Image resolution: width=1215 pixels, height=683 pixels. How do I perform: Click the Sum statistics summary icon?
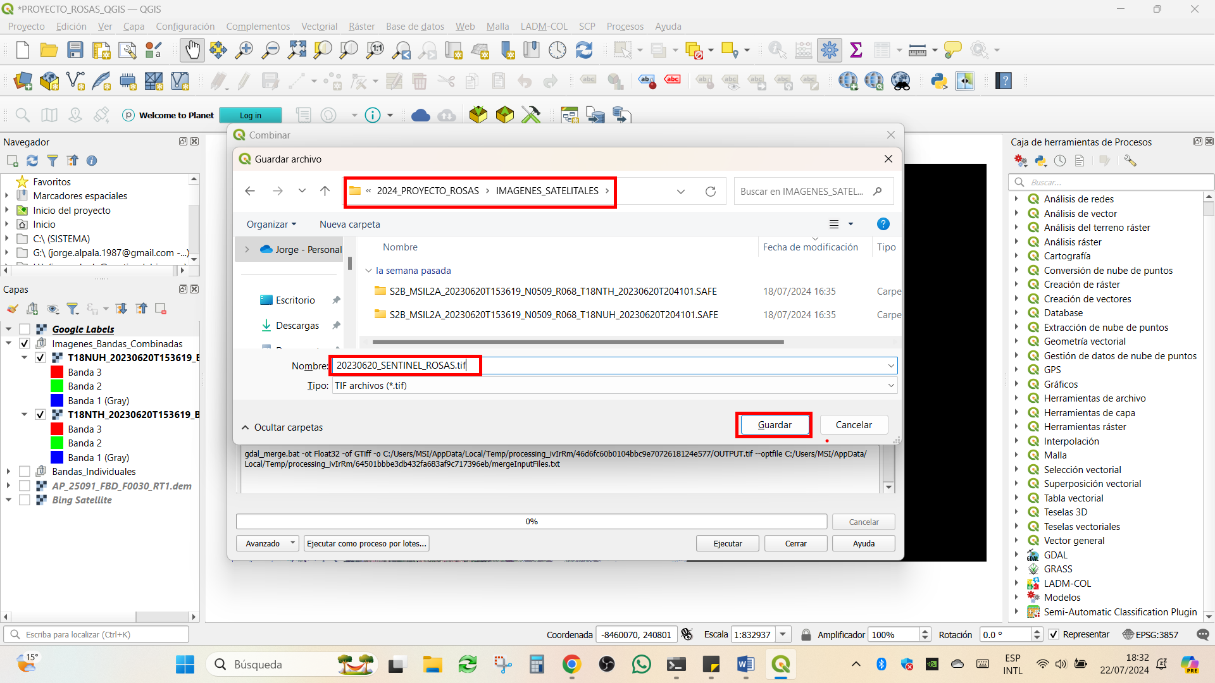pos(856,50)
